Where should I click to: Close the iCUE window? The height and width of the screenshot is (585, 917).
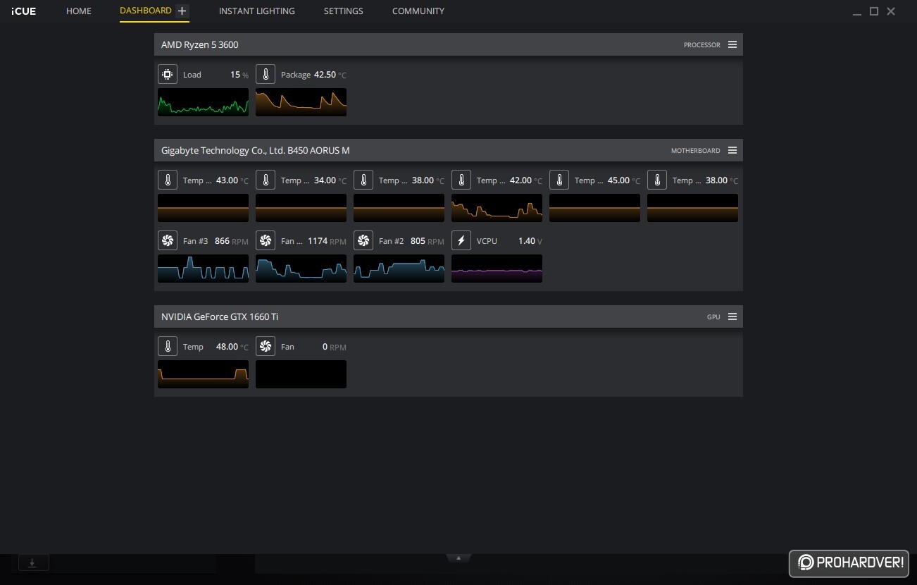tap(891, 11)
